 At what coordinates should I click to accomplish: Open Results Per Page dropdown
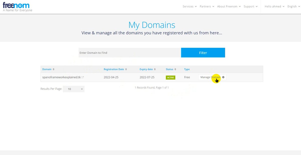[x=74, y=89]
